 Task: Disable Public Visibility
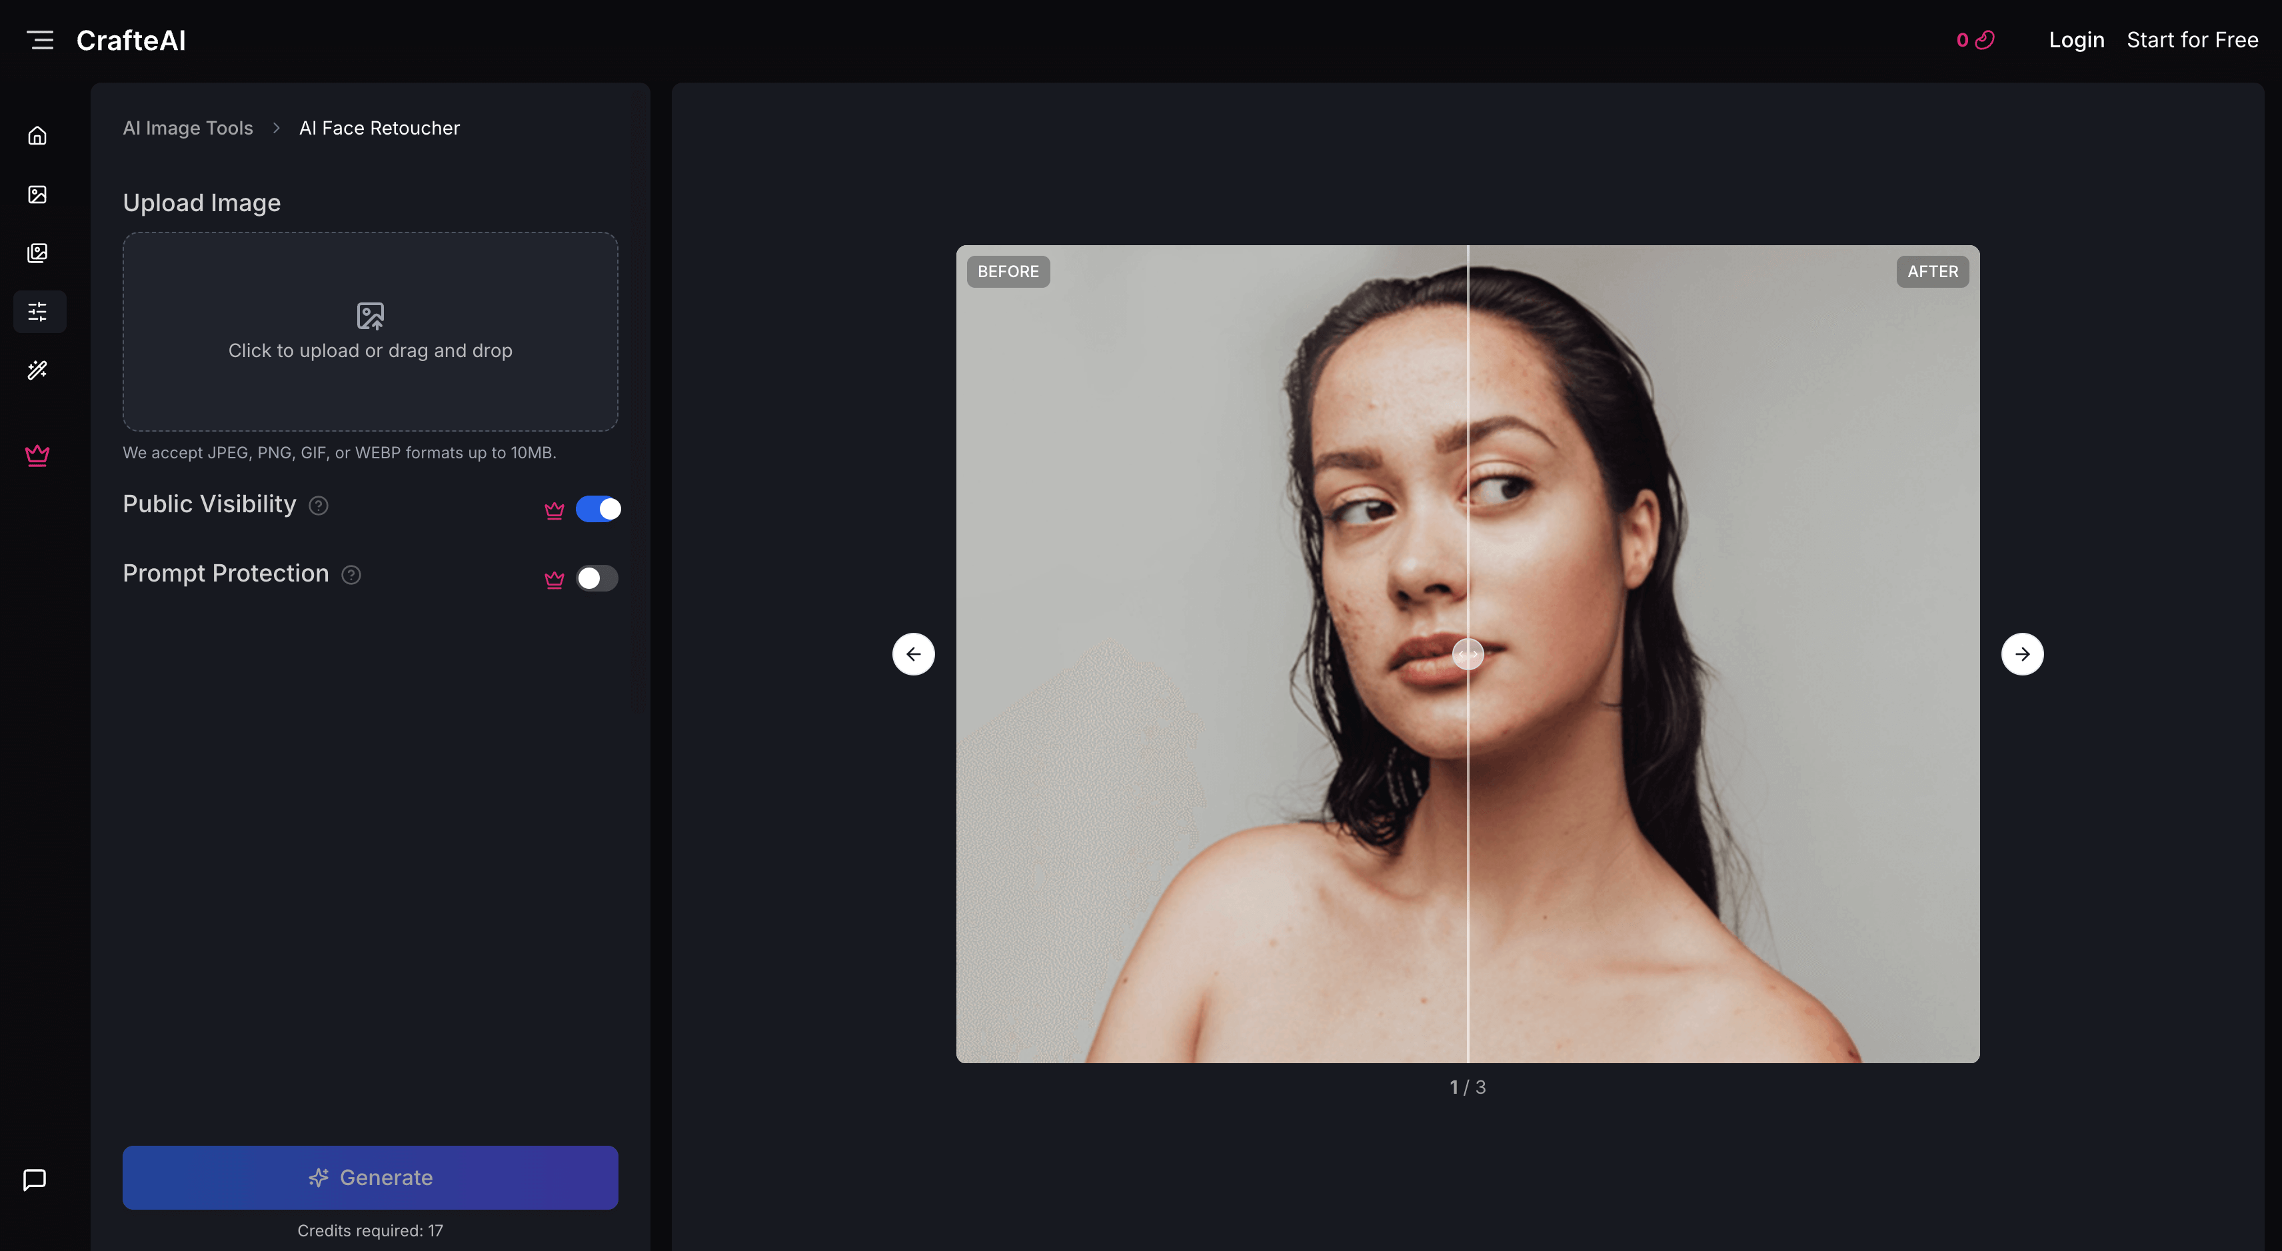tap(599, 508)
